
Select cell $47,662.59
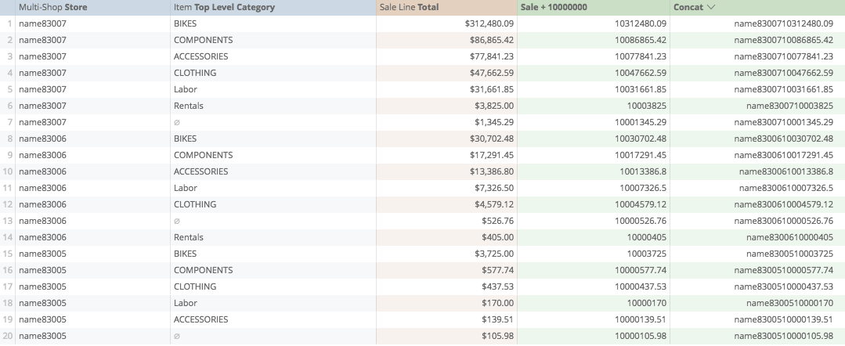(446, 73)
